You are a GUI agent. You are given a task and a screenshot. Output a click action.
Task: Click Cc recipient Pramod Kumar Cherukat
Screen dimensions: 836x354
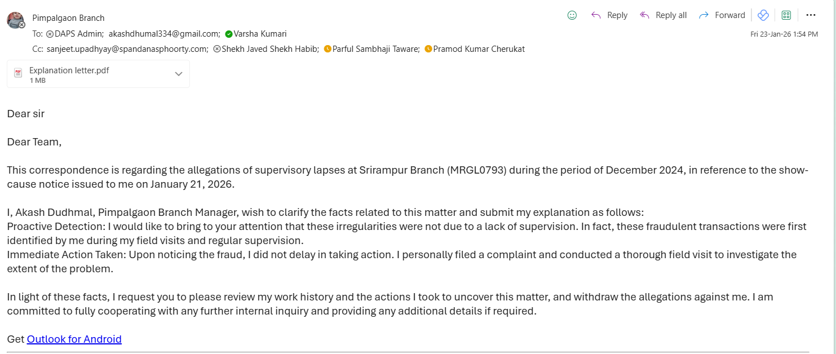tap(479, 49)
